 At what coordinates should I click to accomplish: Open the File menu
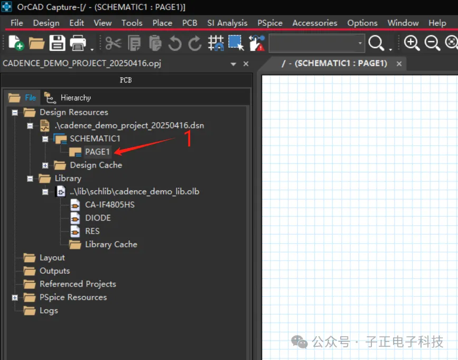[x=17, y=23]
